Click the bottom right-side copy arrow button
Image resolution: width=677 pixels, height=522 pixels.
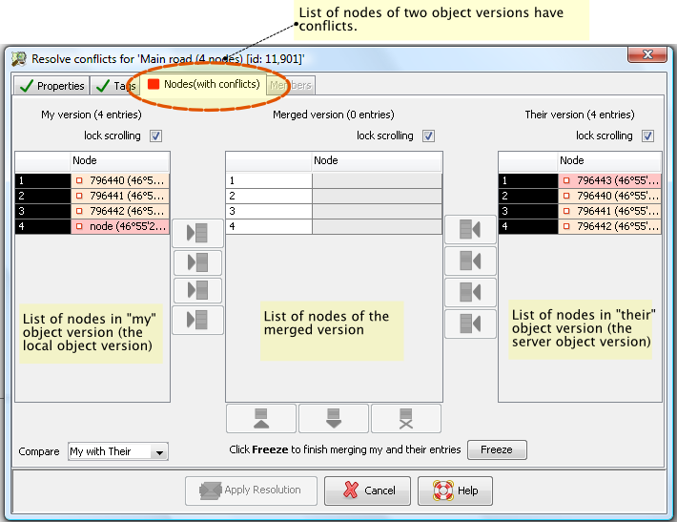click(x=470, y=324)
